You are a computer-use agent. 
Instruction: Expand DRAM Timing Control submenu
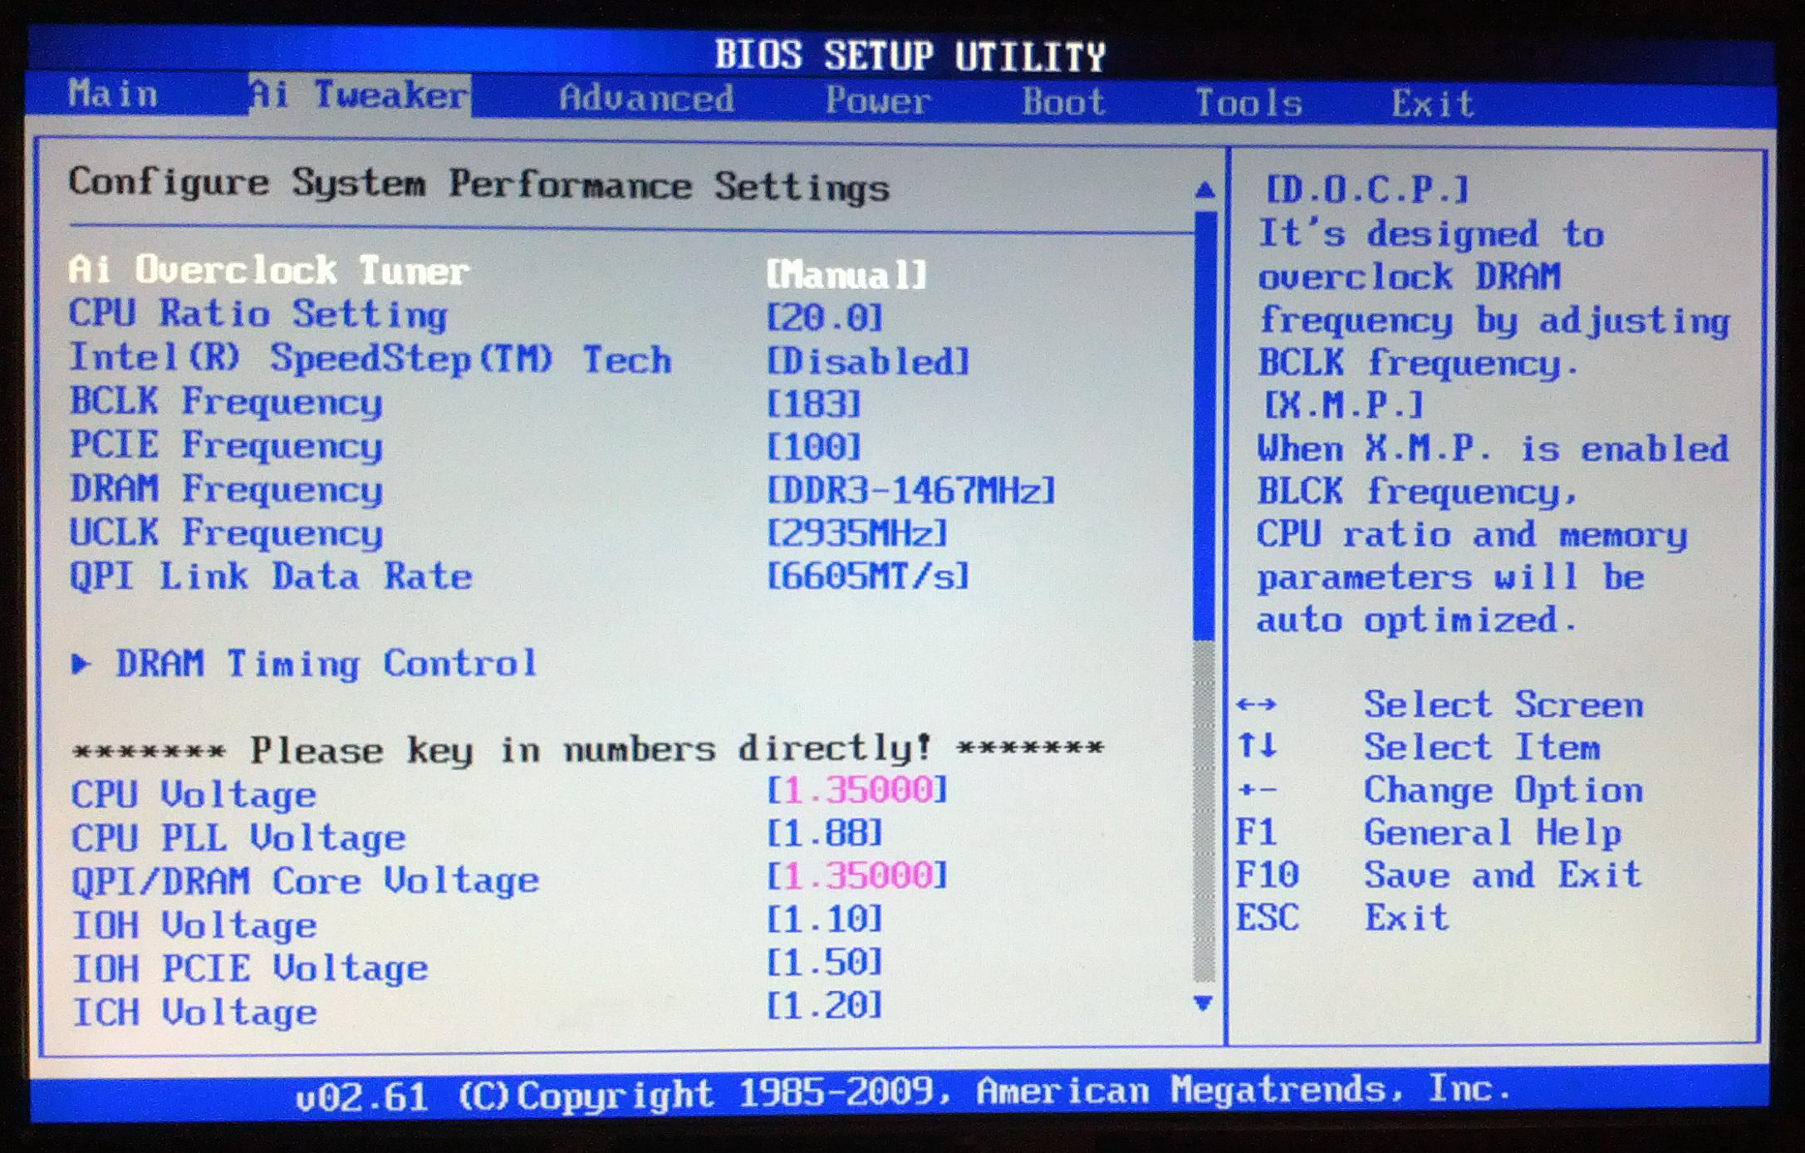coord(326,664)
